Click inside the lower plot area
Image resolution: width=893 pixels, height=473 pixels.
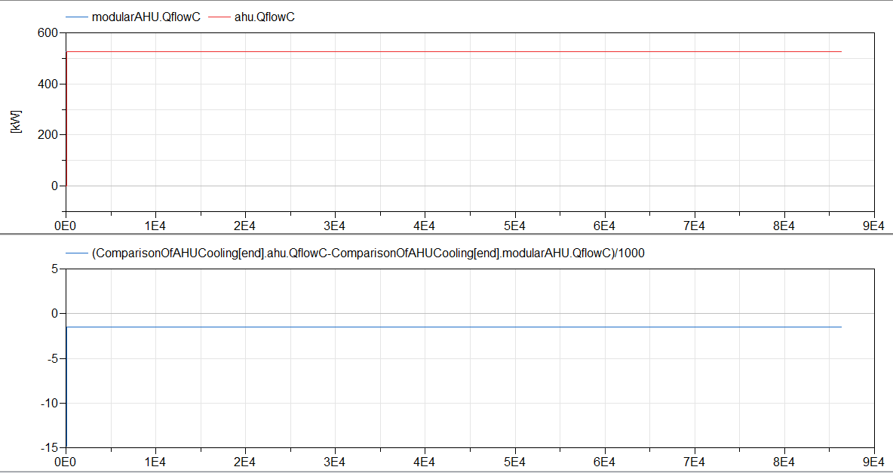click(x=453, y=377)
